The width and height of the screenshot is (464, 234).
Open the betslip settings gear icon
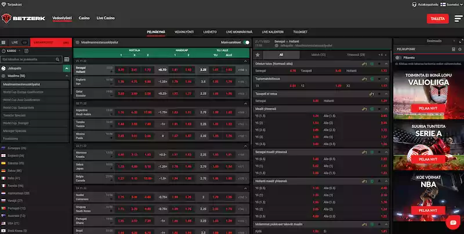tap(460, 49)
